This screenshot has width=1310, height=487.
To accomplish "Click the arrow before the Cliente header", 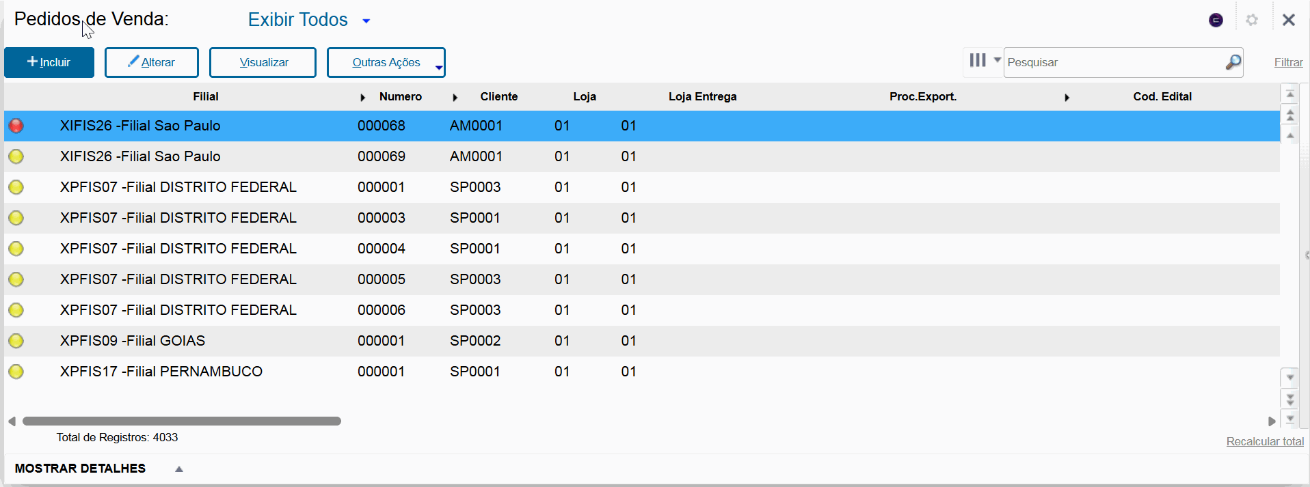I will (x=455, y=98).
